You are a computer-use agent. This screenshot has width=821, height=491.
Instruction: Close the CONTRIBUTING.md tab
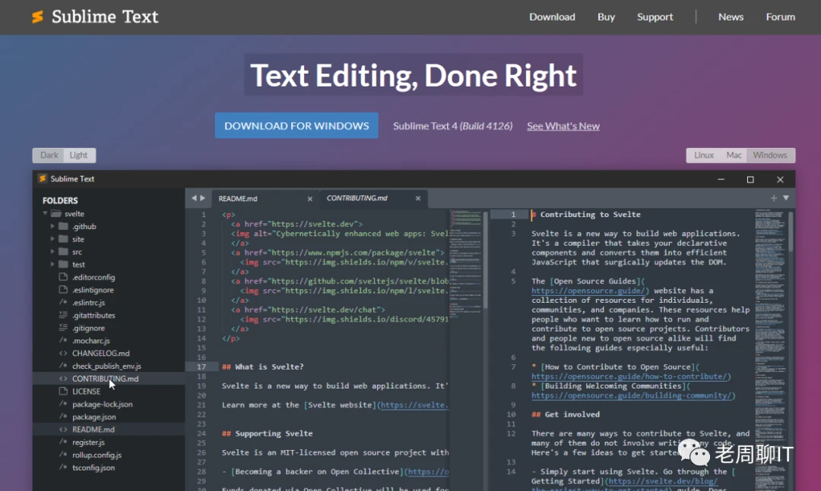[417, 199]
